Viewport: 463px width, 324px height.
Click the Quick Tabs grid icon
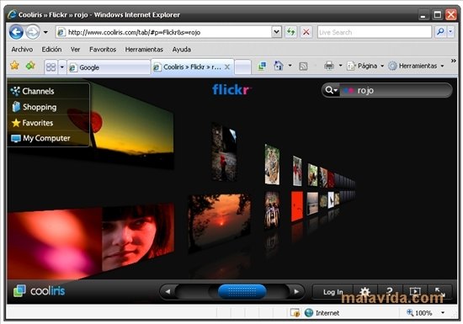[51, 67]
